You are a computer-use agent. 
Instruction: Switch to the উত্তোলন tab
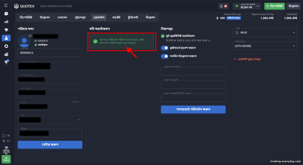[x=45, y=17]
